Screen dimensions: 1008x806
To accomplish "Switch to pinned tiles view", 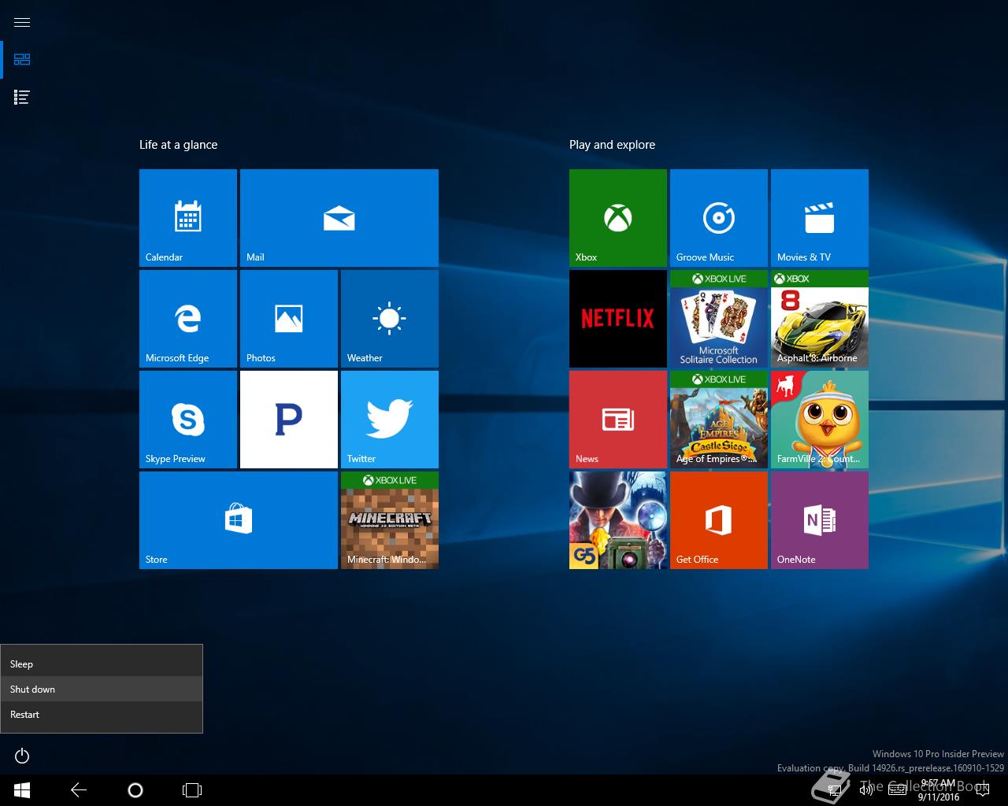I will point(22,60).
